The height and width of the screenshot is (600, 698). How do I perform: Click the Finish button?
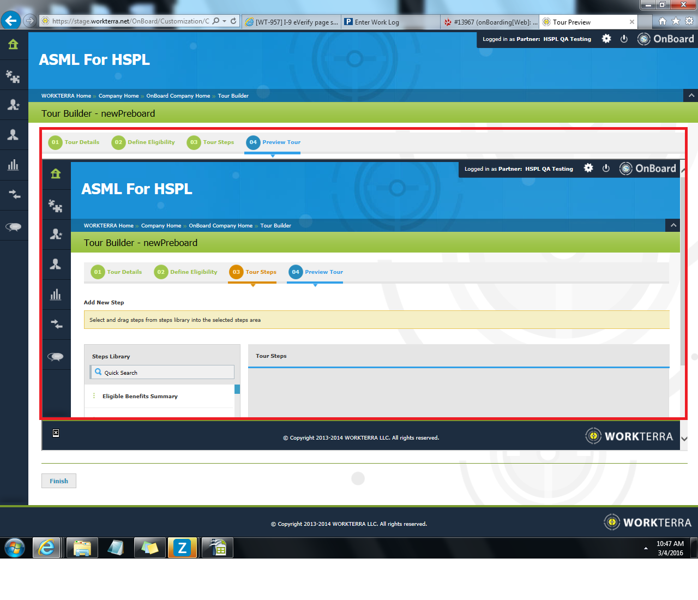59,481
